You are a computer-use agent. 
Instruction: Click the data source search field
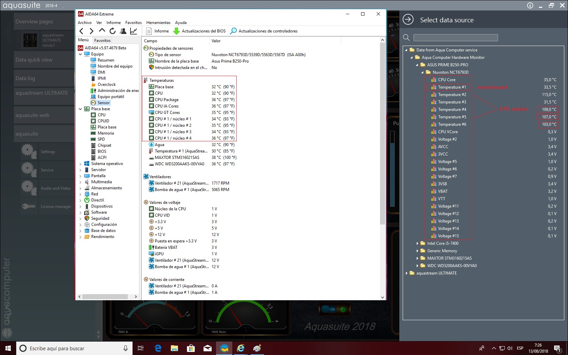point(455,38)
